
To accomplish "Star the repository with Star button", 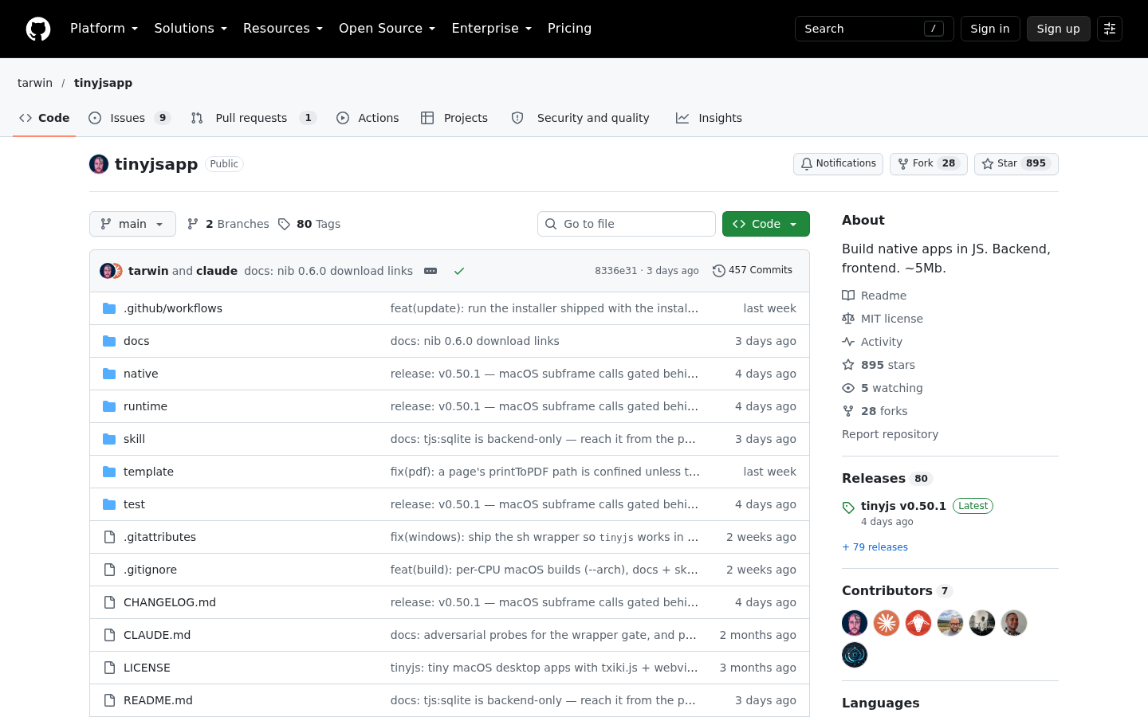I will point(1016,163).
